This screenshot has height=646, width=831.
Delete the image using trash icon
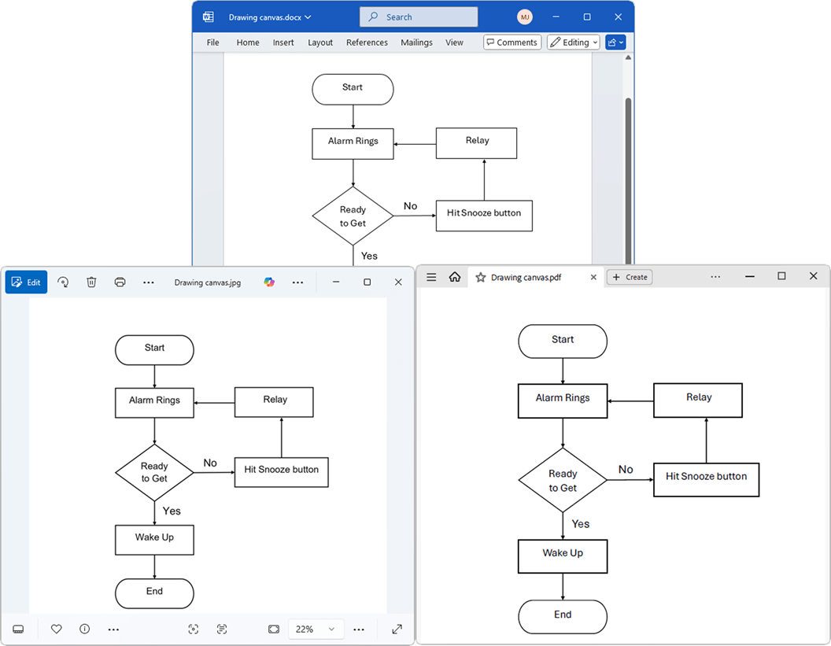(x=92, y=282)
